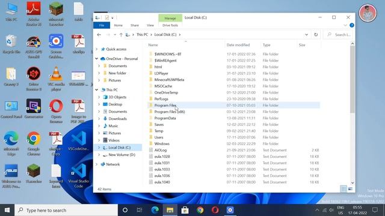Screen dimensions: 385x216
Task: Click This PC in address breadcrumb
Action: tap(142, 35)
